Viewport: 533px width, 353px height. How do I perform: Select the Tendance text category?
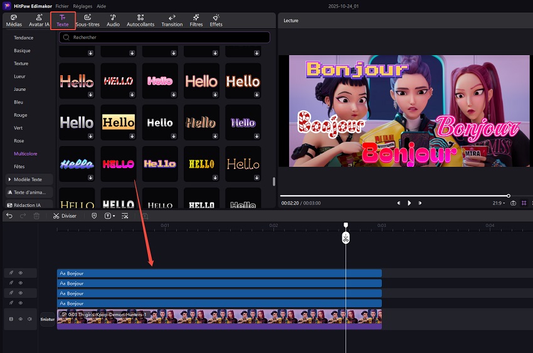coord(24,38)
